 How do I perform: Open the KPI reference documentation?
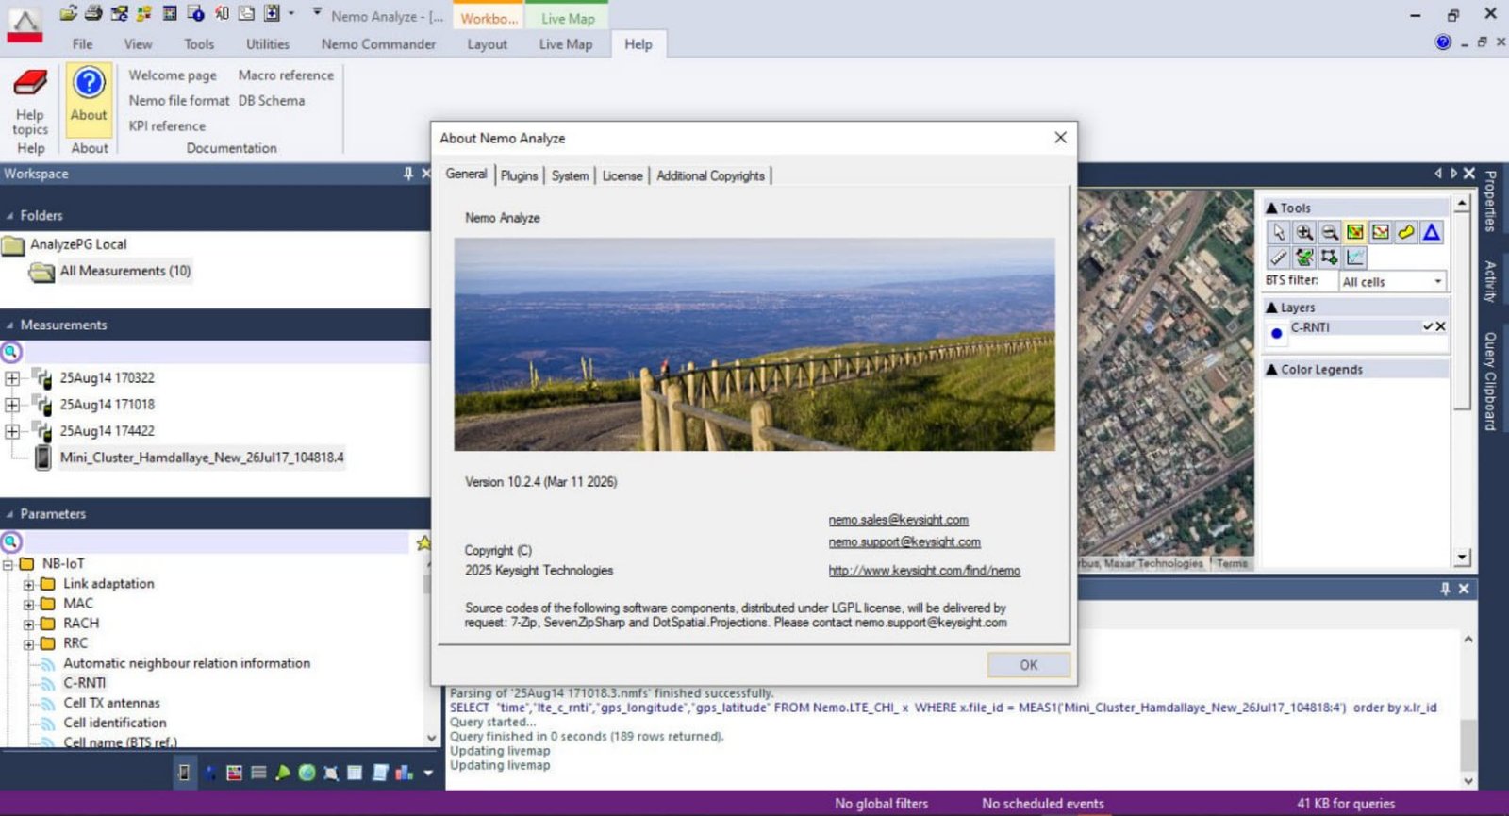[x=167, y=125]
